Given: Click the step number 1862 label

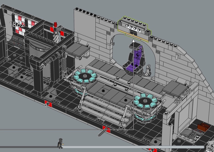Looking at the screenshot, I should (x=17, y=25).
